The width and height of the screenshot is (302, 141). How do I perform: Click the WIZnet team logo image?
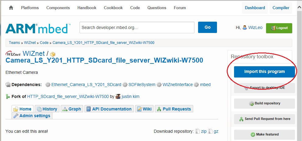tap(13, 53)
